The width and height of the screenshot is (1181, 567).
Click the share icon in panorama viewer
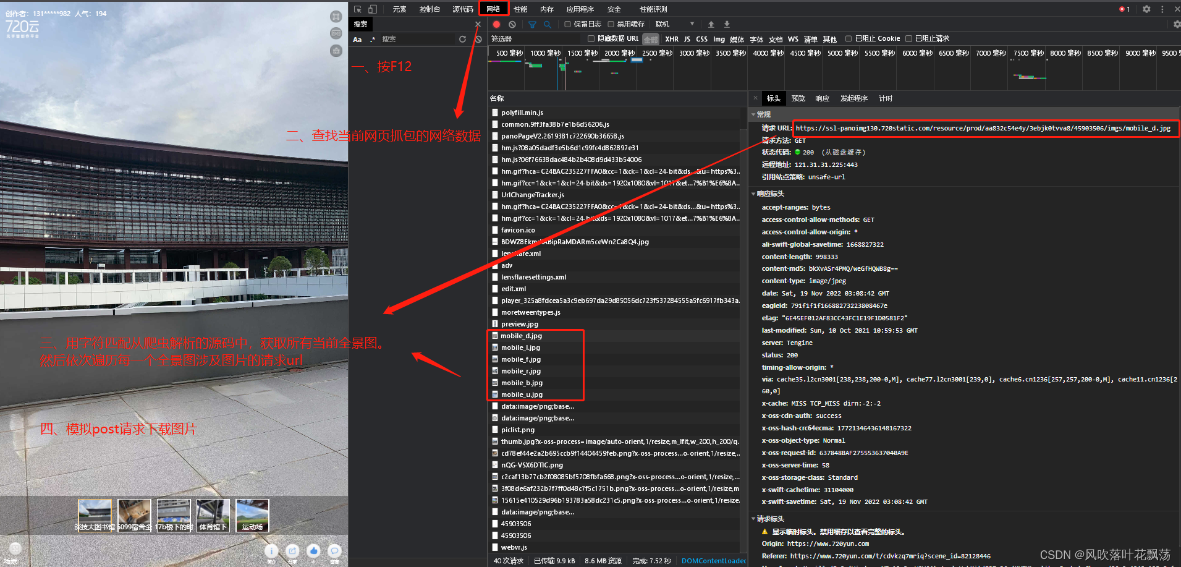point(292,551)
